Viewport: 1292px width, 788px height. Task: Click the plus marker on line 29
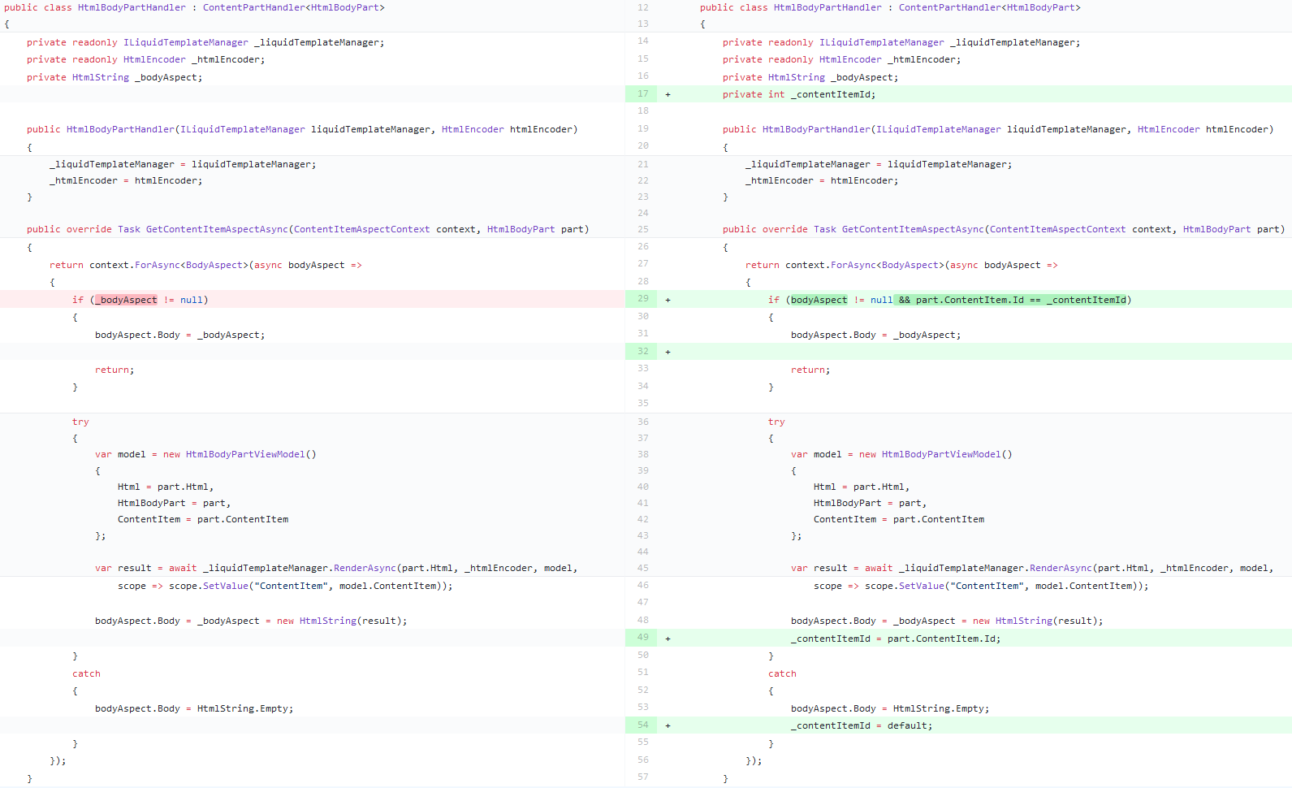[x=668, y=300]
